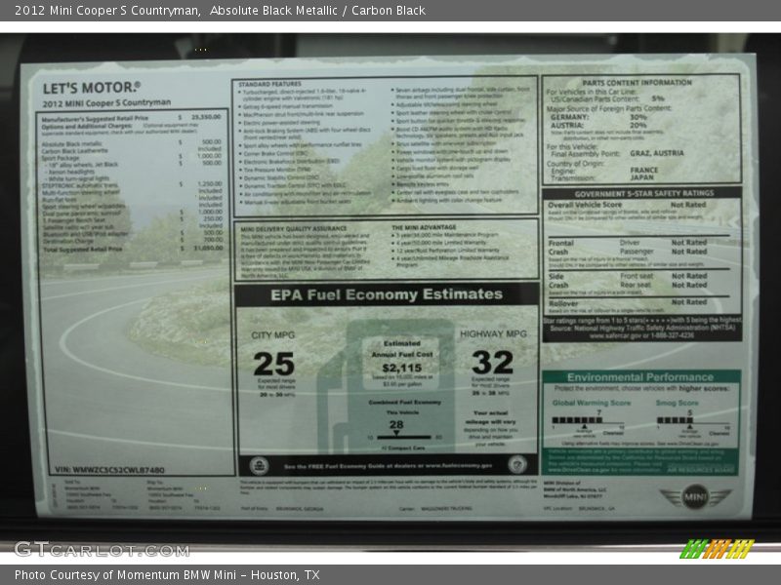Screen dimensions: 781x585
Task: Click the 'HIGHWAY MPG' label
Action: [x=493, y=333]
